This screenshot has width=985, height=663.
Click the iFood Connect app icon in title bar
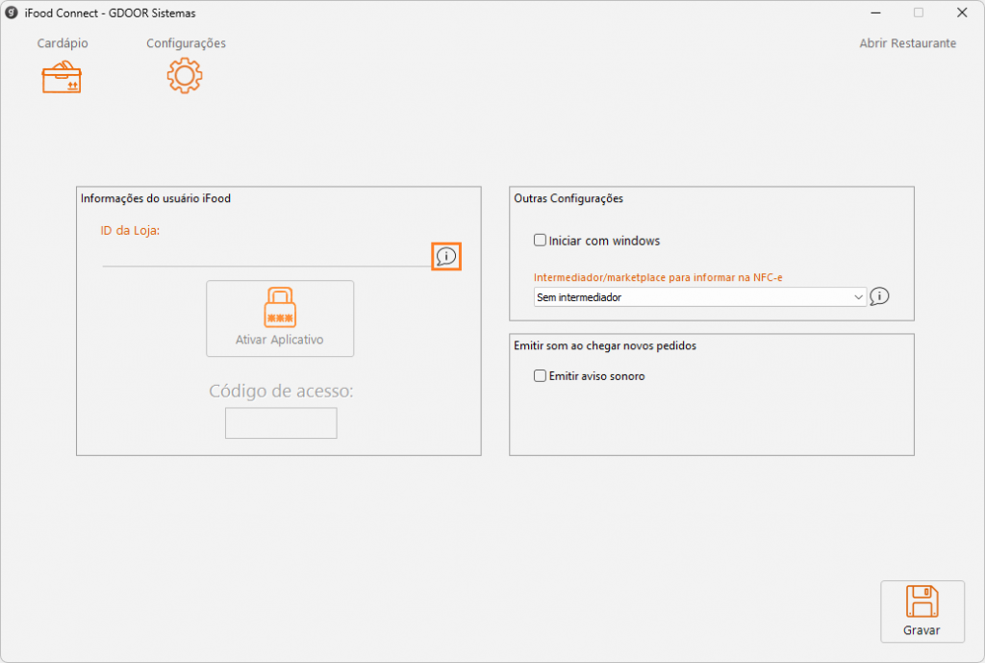point(12,13)
